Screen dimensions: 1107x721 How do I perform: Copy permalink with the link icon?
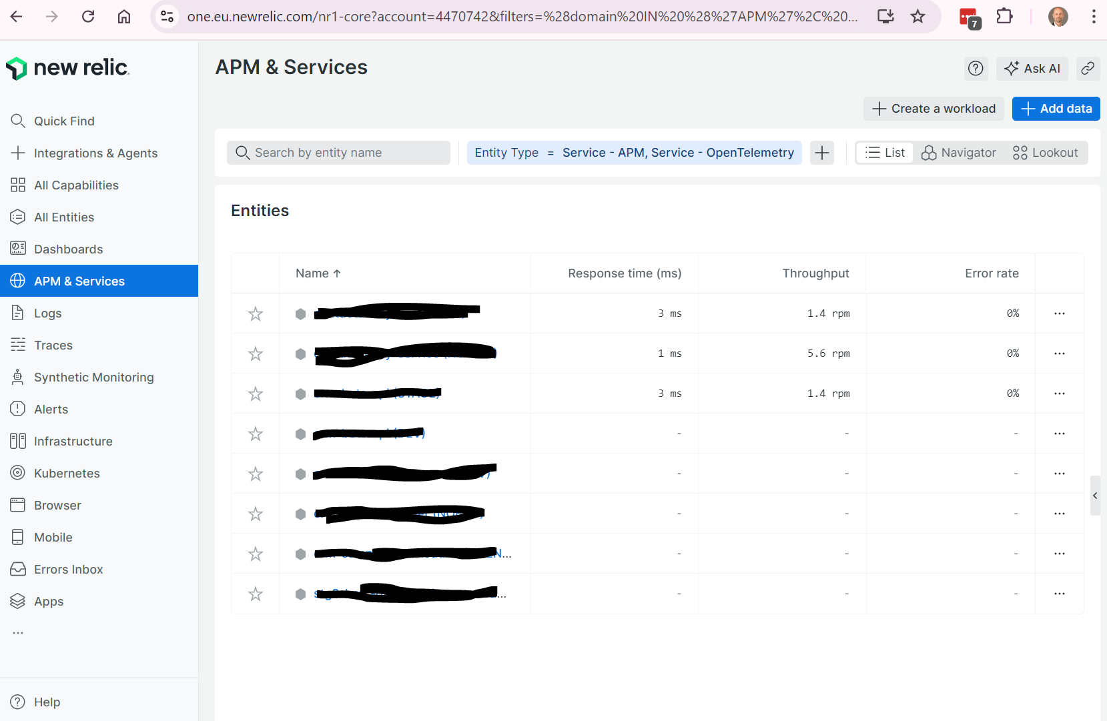1088,68
